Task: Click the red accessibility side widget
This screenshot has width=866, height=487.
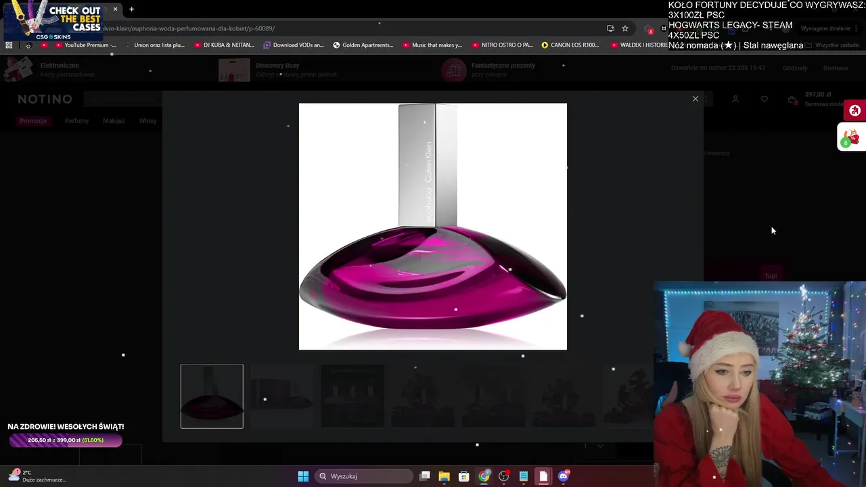Action: click(x=855, y=110)
